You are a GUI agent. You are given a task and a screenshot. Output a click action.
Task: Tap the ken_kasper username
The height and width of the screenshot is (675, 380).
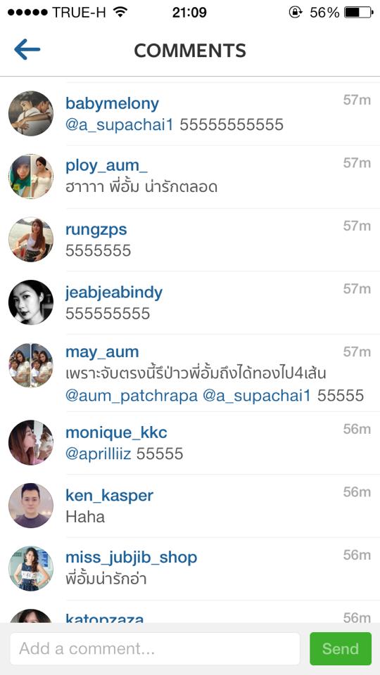(110, 496)
